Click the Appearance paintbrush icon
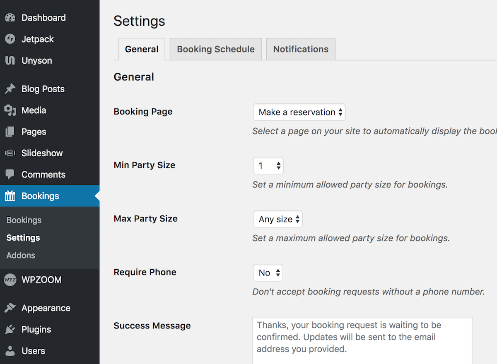The width and height of the screenshot is (497, 364). (x=10, y=308)
